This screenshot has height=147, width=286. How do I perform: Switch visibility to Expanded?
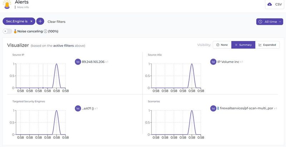[267, 45]
